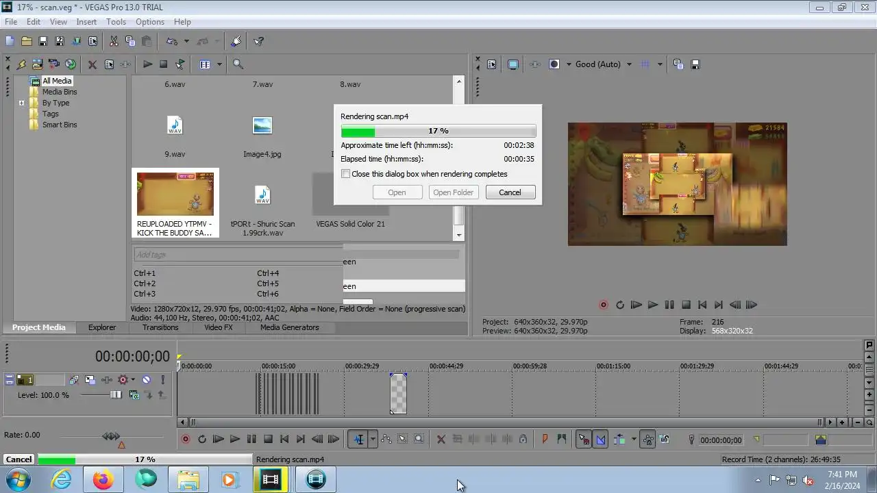Toggle Lock event padlock icon
The image size is (877, 493).
[x=523, y=440]
